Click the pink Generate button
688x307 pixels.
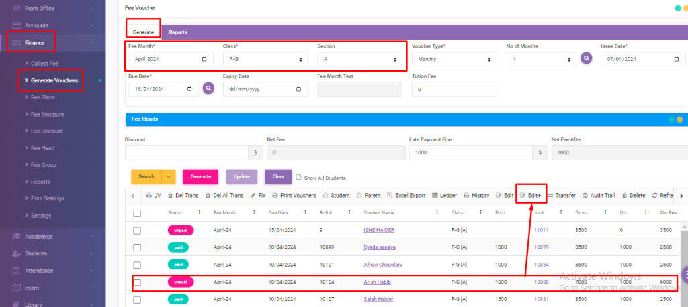(200, 177)
